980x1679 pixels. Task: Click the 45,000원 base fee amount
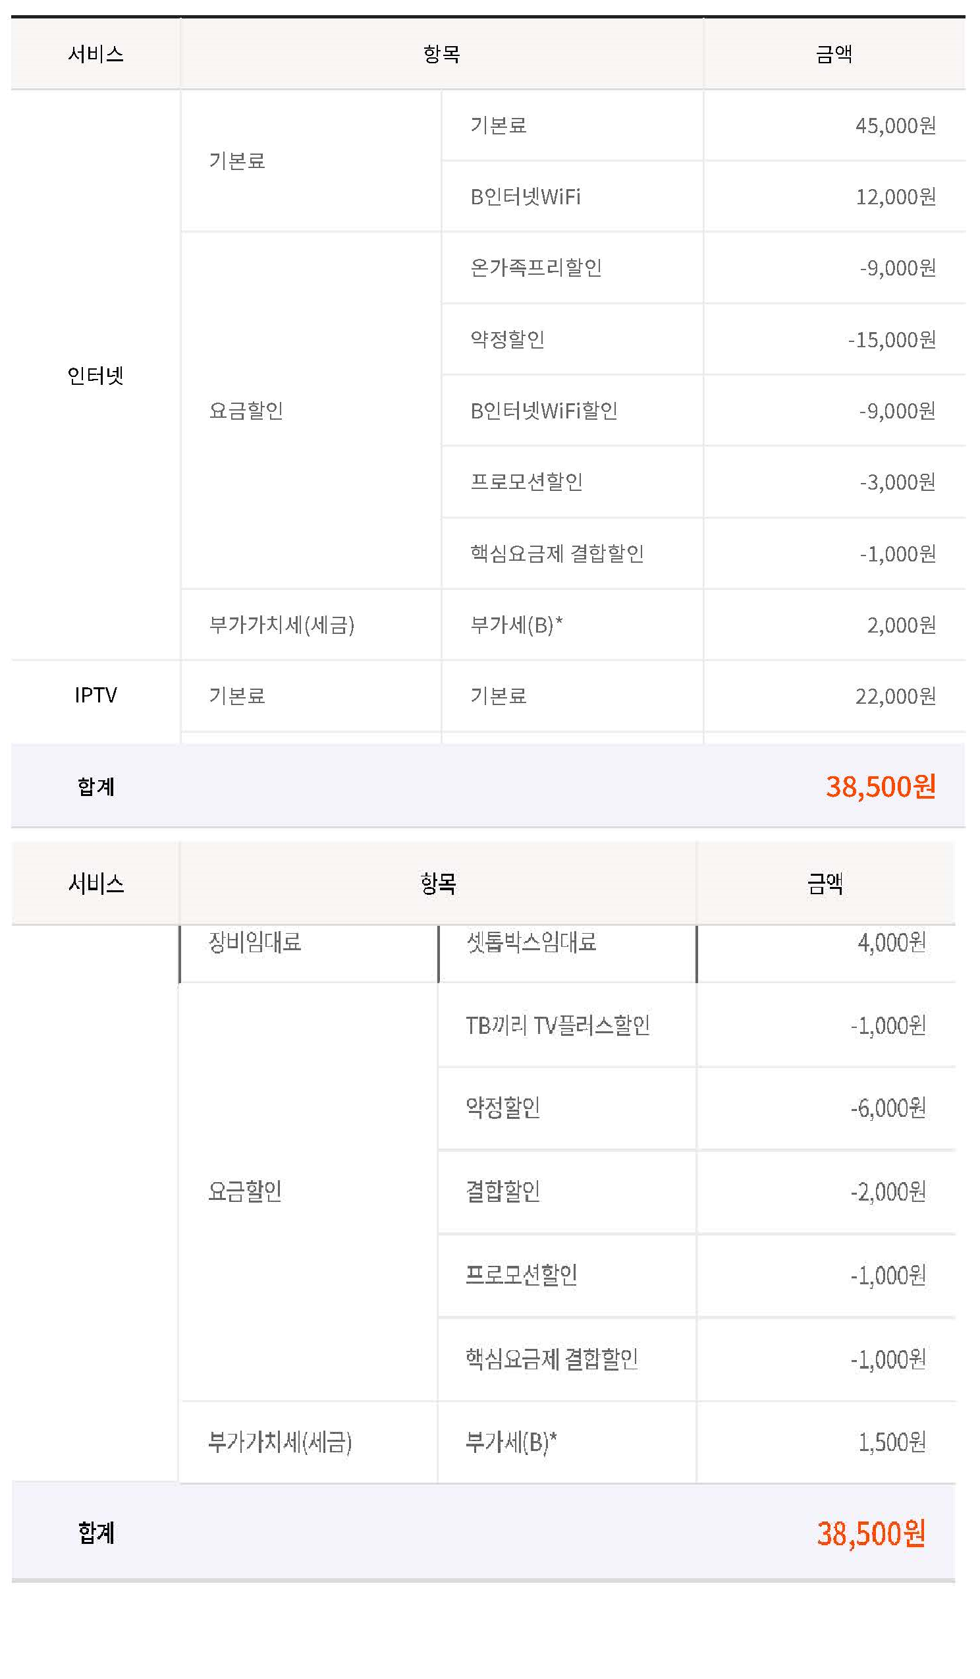(x=895, y=125)
